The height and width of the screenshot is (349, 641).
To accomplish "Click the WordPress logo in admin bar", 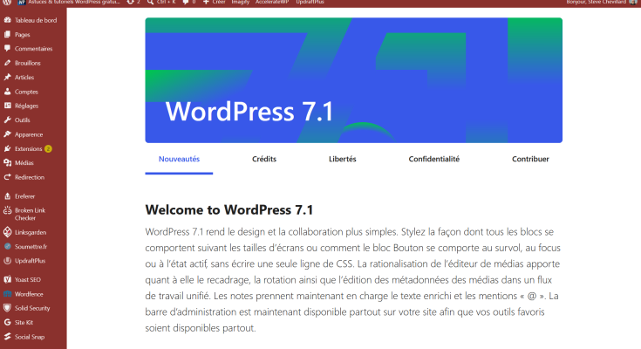I will click(7, 2).
